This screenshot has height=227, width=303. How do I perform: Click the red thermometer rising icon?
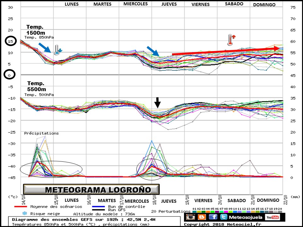click(x=231, y=40)
